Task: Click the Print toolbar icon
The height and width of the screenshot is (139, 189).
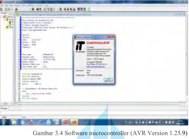Action: tap(16, 9)
